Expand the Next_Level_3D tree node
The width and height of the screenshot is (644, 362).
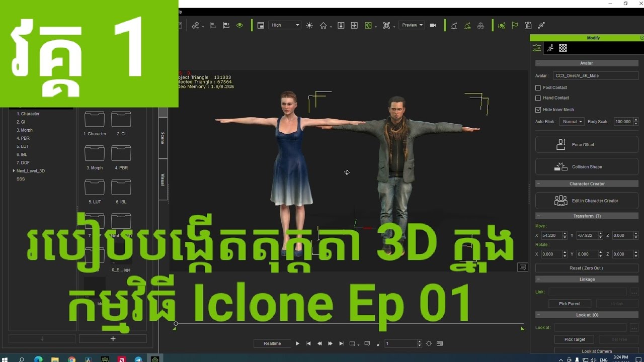coord(14,171)
